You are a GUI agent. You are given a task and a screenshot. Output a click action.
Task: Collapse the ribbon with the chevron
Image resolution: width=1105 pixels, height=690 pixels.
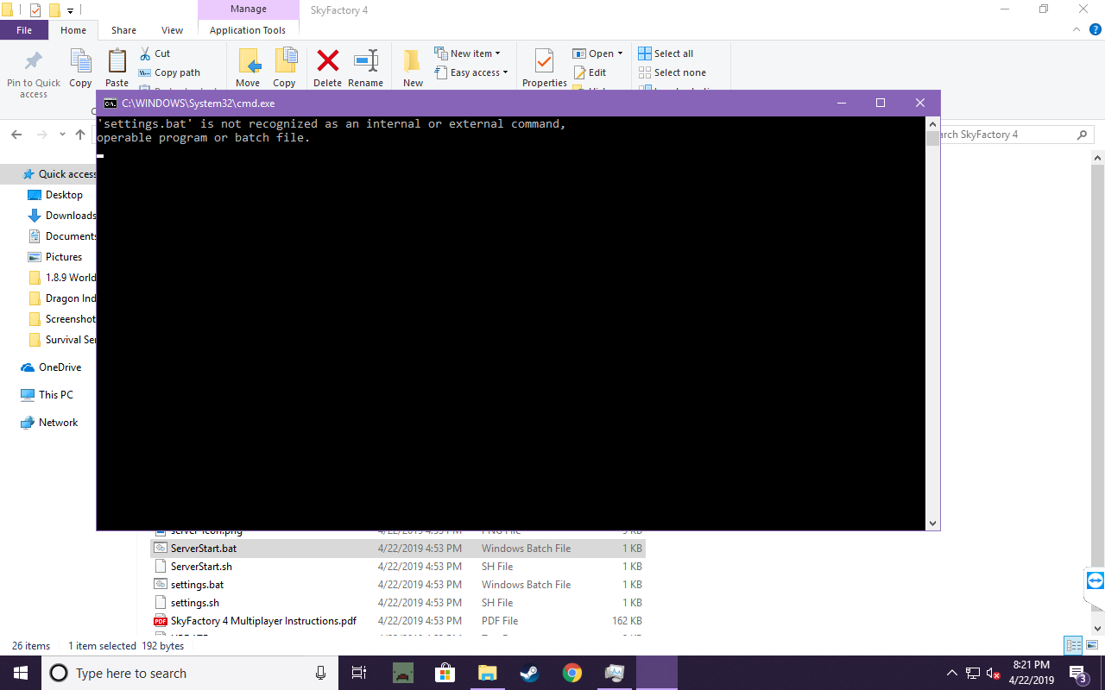click(x=1077, y=29)
